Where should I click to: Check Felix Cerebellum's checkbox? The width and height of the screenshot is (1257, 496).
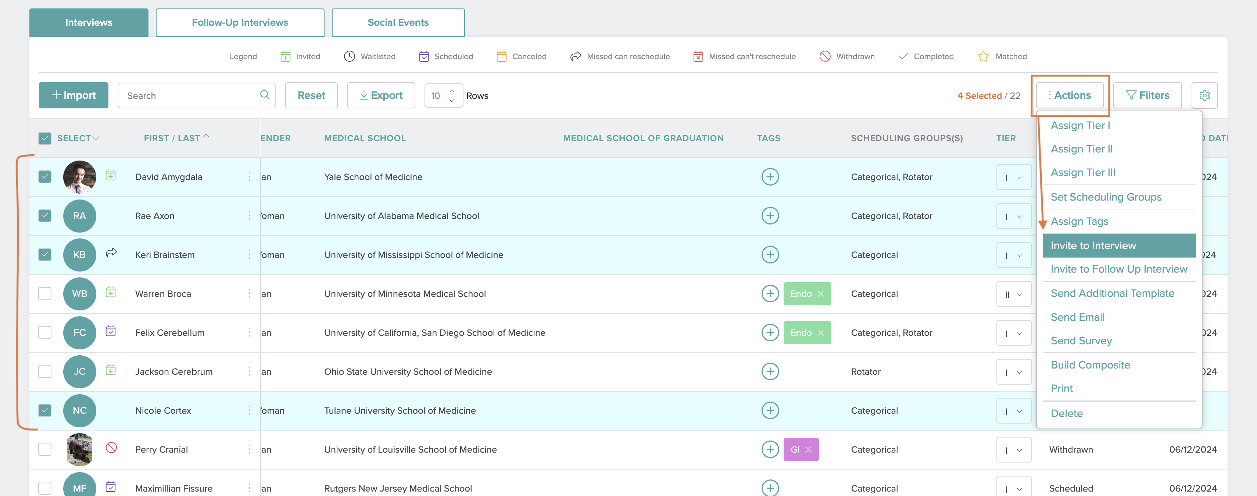(x=44, y=333)
